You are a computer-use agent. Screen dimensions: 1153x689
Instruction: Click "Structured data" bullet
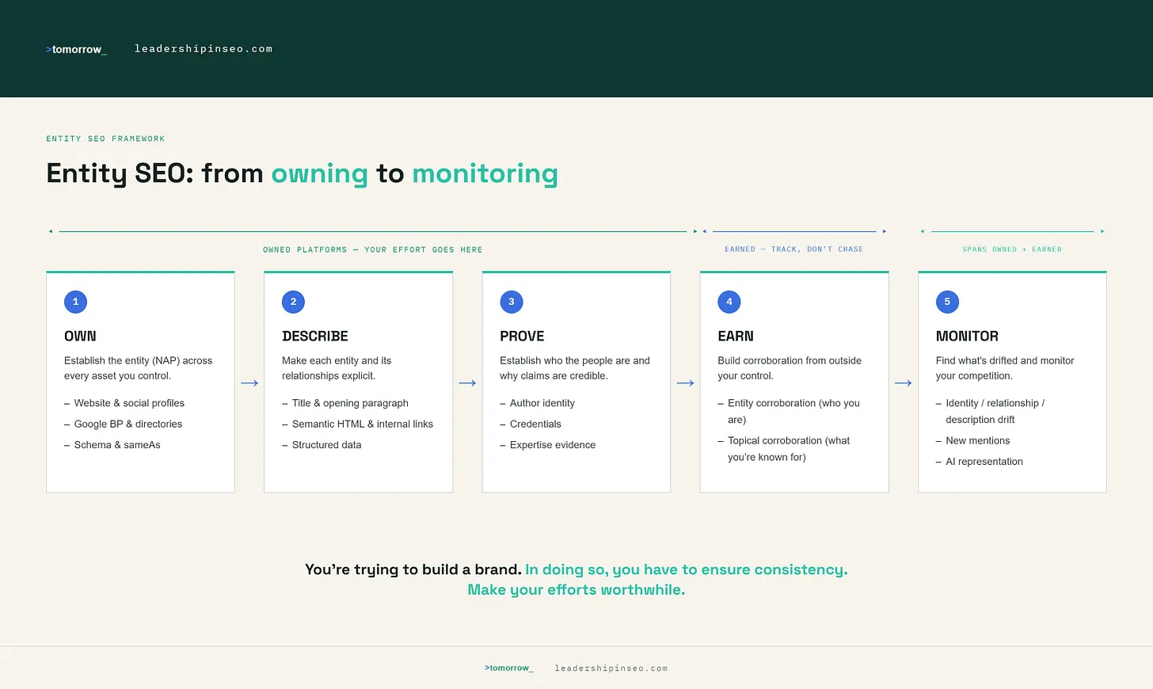pyautogui.click(x=326, y=445)
